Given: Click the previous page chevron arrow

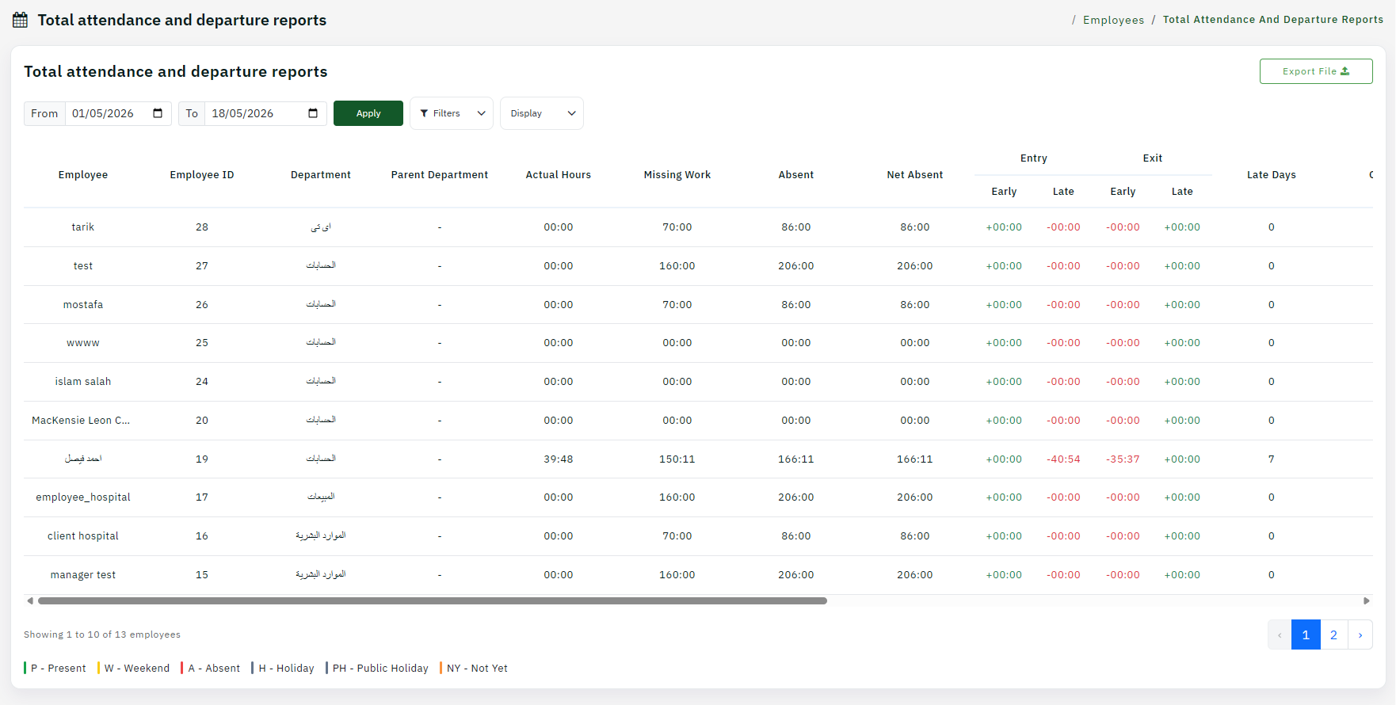Looking at the screenshot, I should click(x=1280, y=634).
